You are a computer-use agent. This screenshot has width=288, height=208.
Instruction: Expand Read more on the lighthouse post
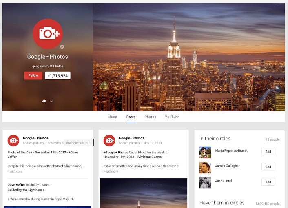(15, 172)
